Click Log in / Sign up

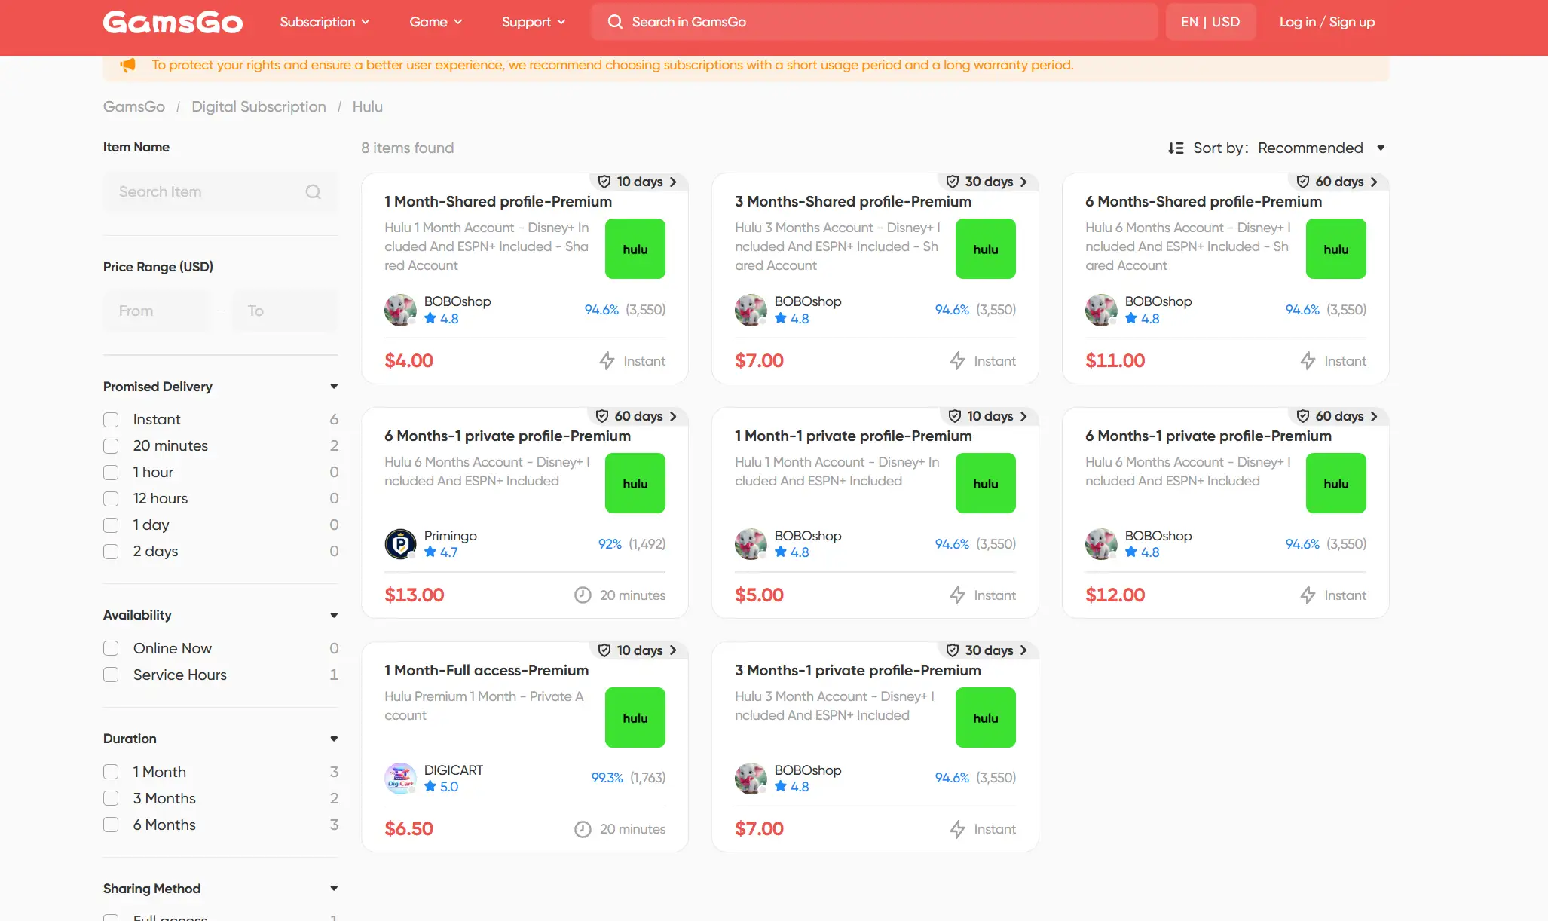(x=1327, y=22)
